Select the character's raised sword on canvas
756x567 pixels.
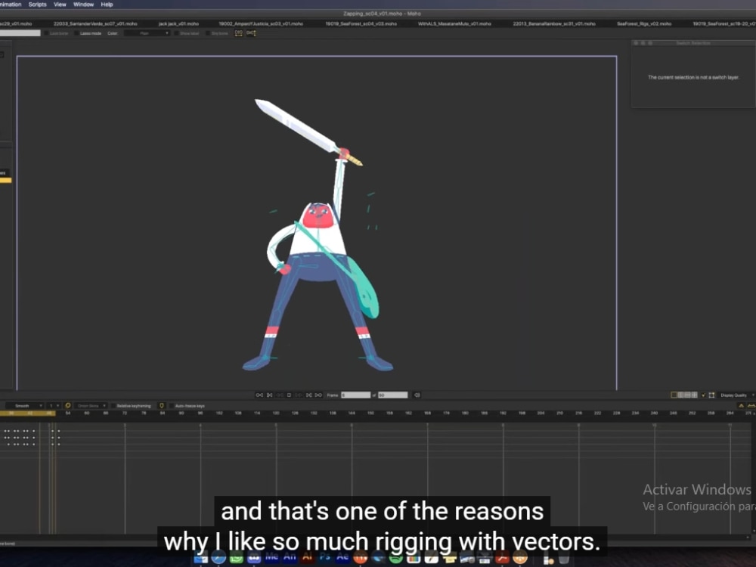point(308,132)
